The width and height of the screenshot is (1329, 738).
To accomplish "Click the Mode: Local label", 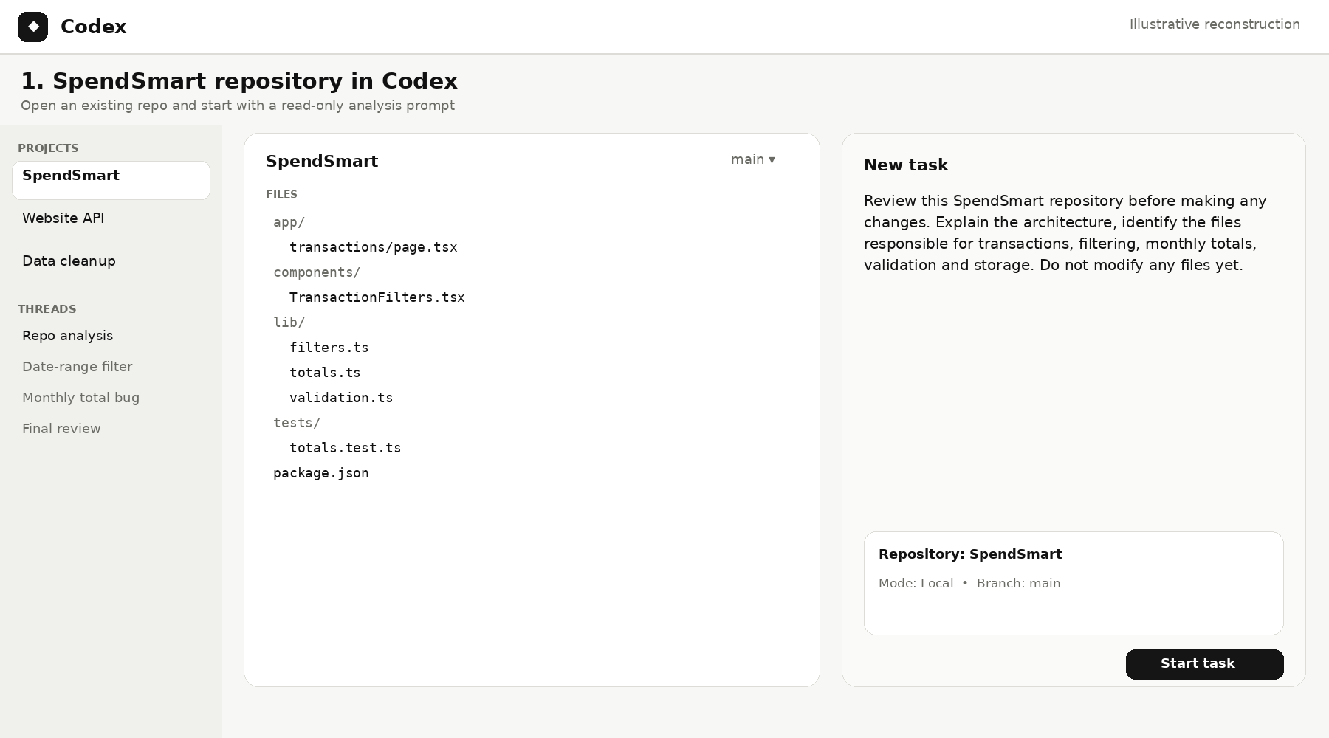I will (x=916, y=583).
